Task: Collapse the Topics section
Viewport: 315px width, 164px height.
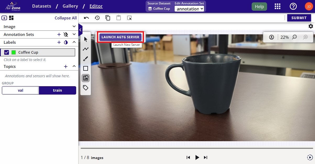Action: 74,67
